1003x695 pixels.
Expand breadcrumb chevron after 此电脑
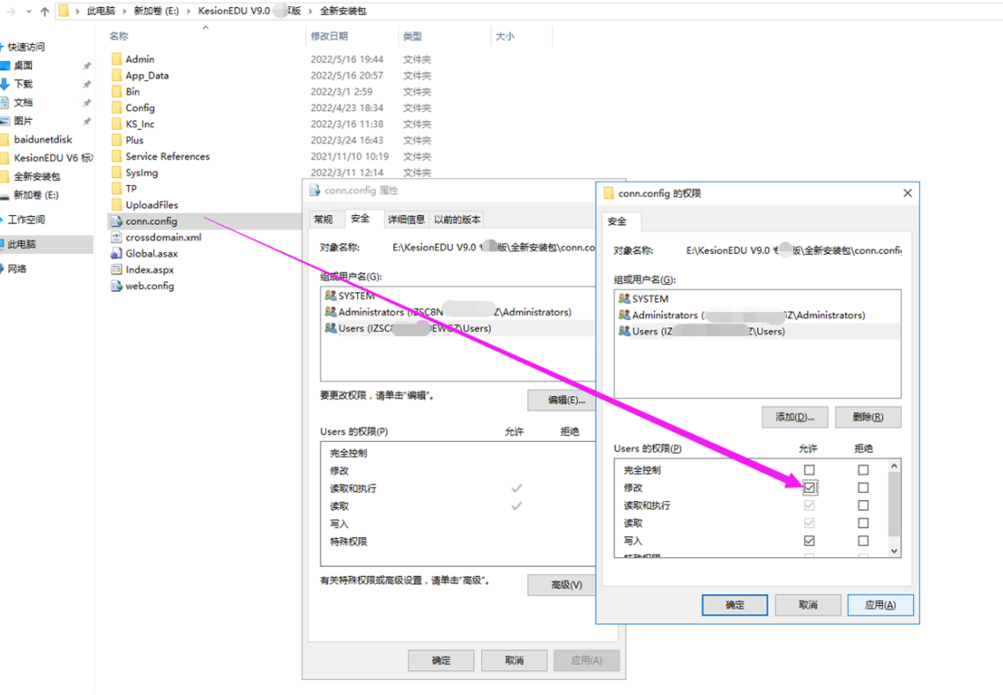pos(124,11)
